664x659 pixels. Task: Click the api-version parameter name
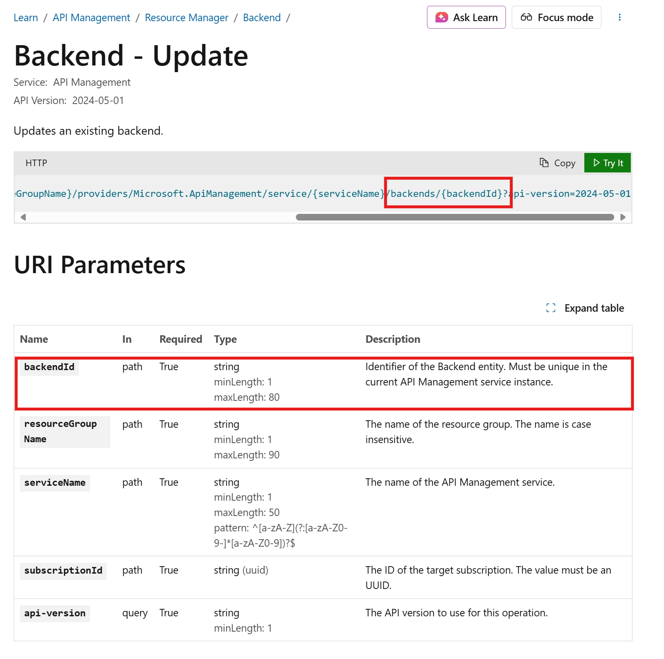[x=55, y=613]
